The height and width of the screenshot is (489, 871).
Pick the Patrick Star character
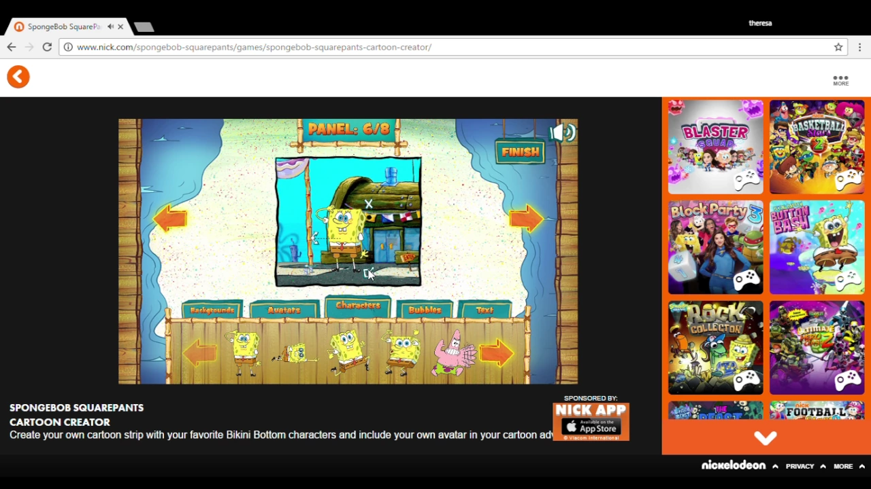tap(454, 353)
